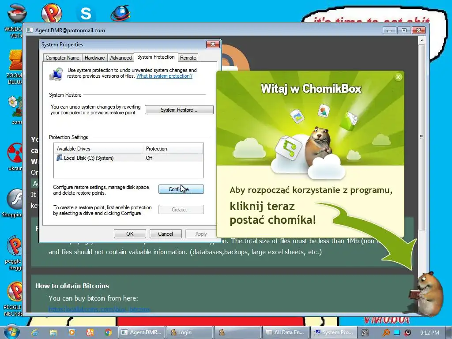452x339 pixels.
Task: Click the vertical scrollbar of Agent.DMR window
Action: click(422, 137)
